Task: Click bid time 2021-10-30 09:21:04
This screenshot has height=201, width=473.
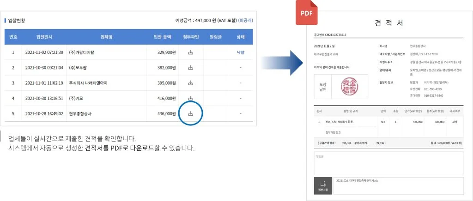Action: pyautogui.click(x=44, y=68)
